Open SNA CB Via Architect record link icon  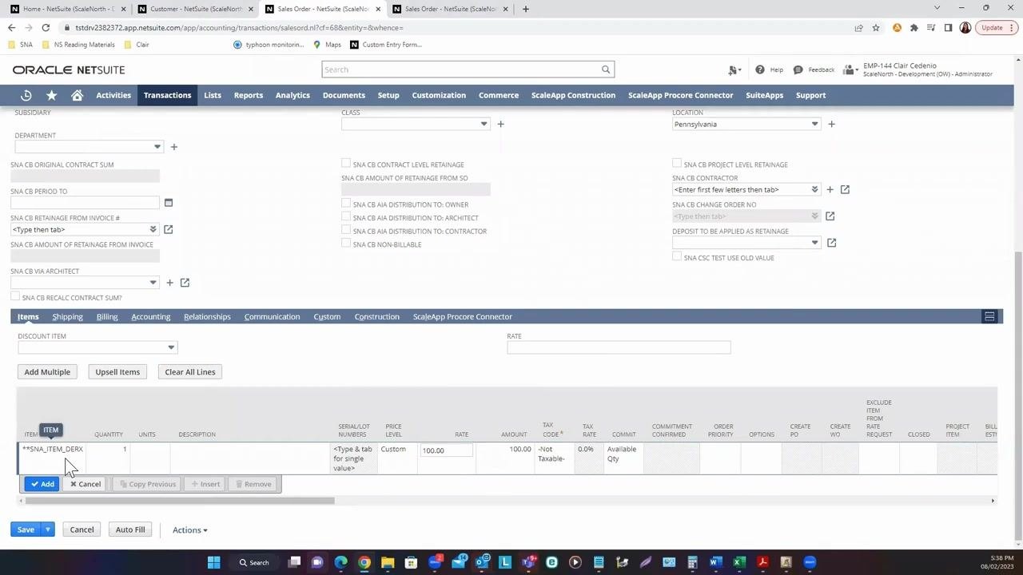[x=185, y=283]
